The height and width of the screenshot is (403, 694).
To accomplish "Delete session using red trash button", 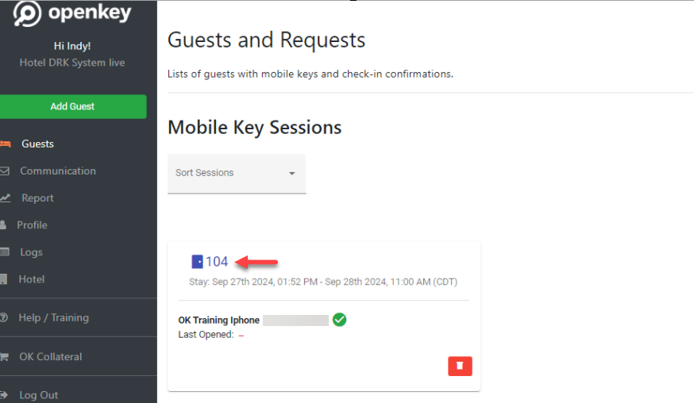I will point(460,366).
